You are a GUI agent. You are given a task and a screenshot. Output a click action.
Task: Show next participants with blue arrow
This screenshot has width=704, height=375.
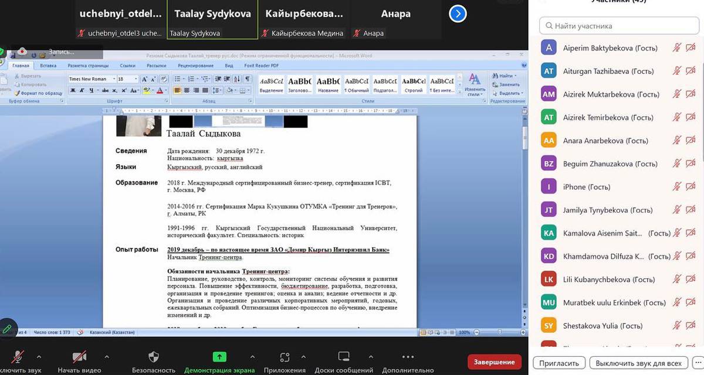(458, 13)
